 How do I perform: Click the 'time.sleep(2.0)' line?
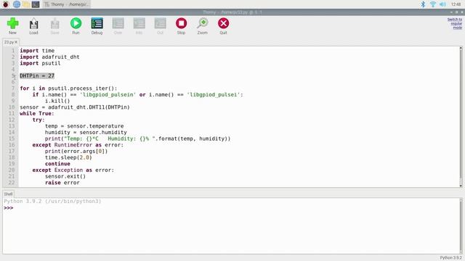68,157
